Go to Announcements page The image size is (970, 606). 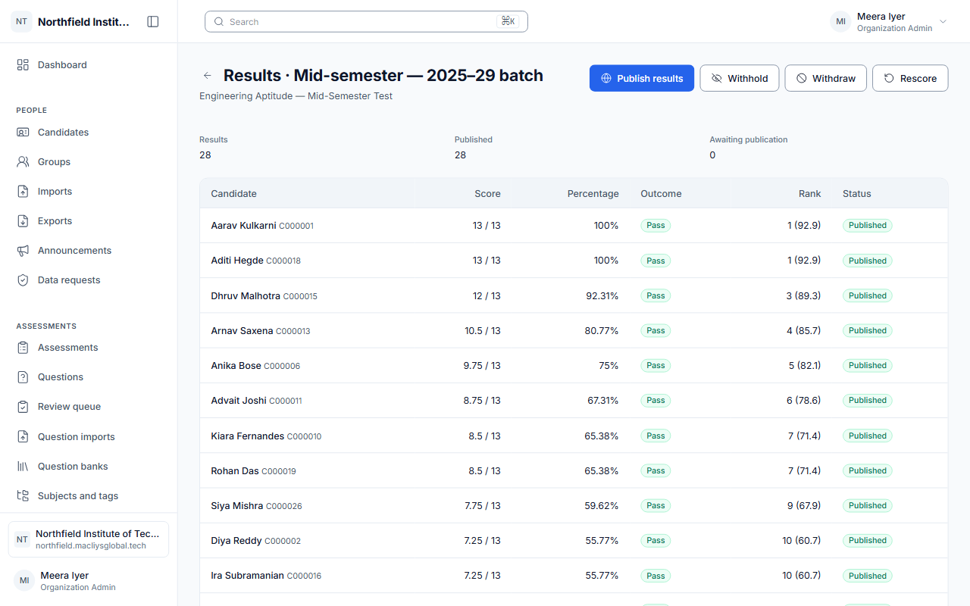pos(89,251)
